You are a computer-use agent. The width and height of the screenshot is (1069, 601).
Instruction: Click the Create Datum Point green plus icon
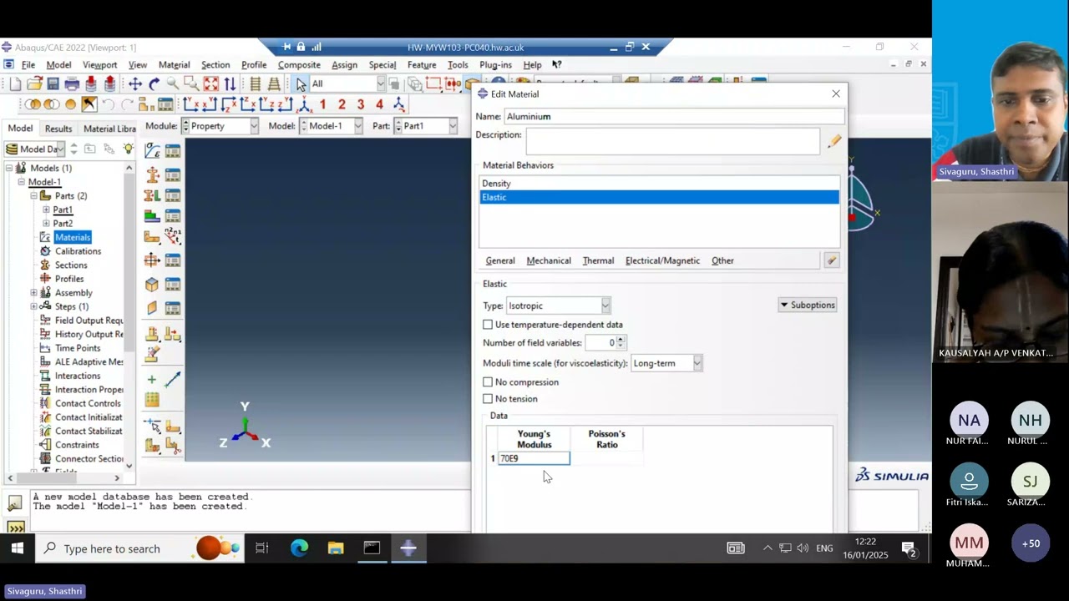click(x=152, y=380)
